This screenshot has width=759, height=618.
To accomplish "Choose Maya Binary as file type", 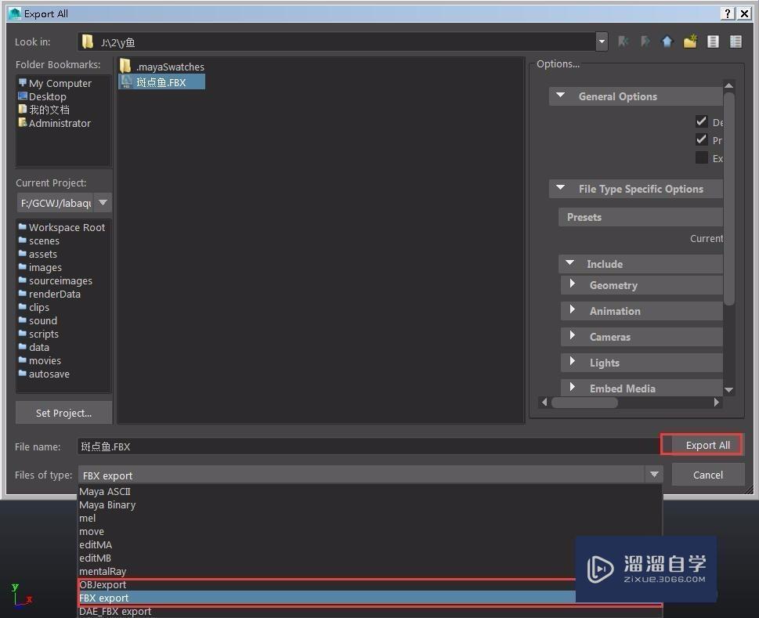I will [107, 504].
